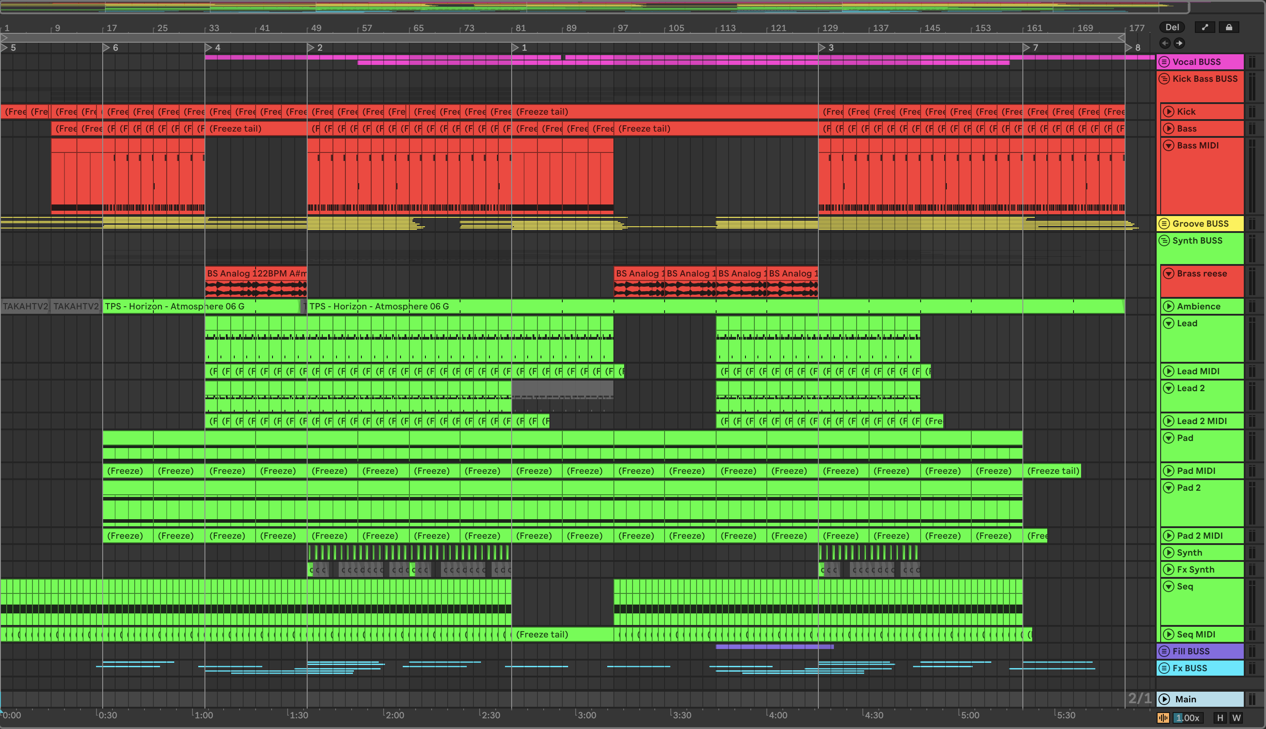Image resolution: width=1266 pixels, height=729 pixels.
Task: Jump to the next locator arrow
Action: coord(1179,43)
